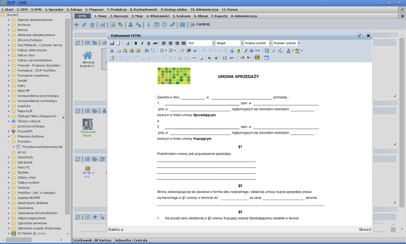Image resolution: width=406 pixels, height=244 pixels.
Task: Insert a special character with the Omega icon
Action: pos(225,58)
